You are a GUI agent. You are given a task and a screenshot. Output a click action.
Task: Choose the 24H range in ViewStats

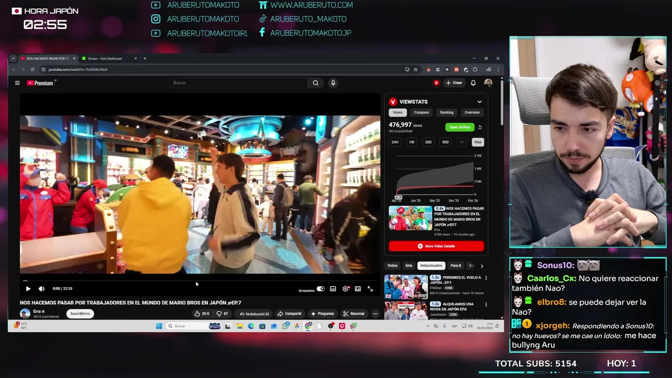tap(395, 142)
